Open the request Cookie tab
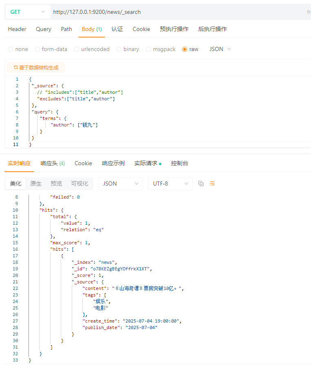 [141, 29]
